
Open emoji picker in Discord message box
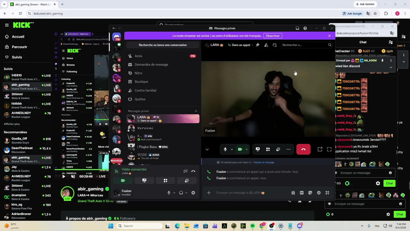coord(319,193)
